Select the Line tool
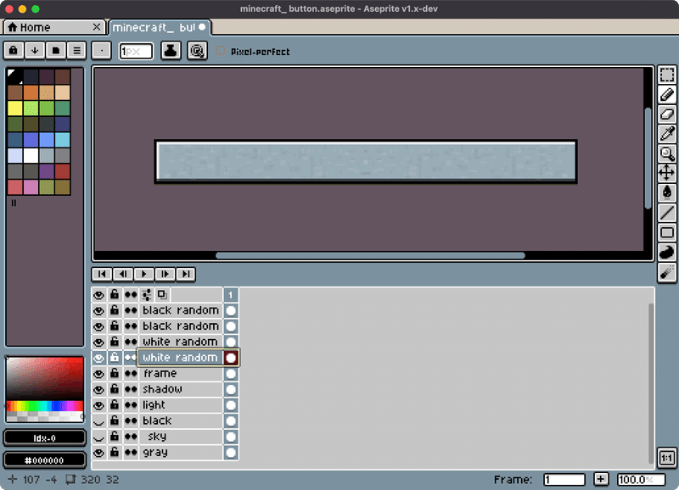Viewport: 679px width, 490px height. 666,213
